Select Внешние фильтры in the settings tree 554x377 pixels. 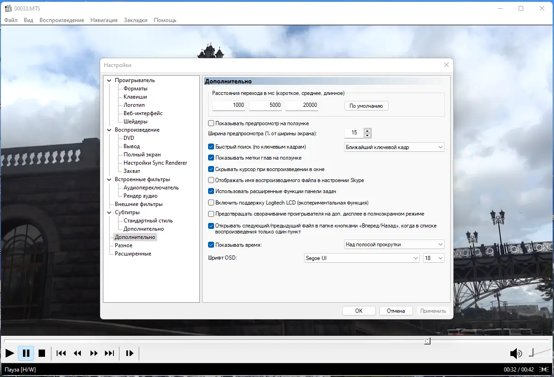click(139, 204)
